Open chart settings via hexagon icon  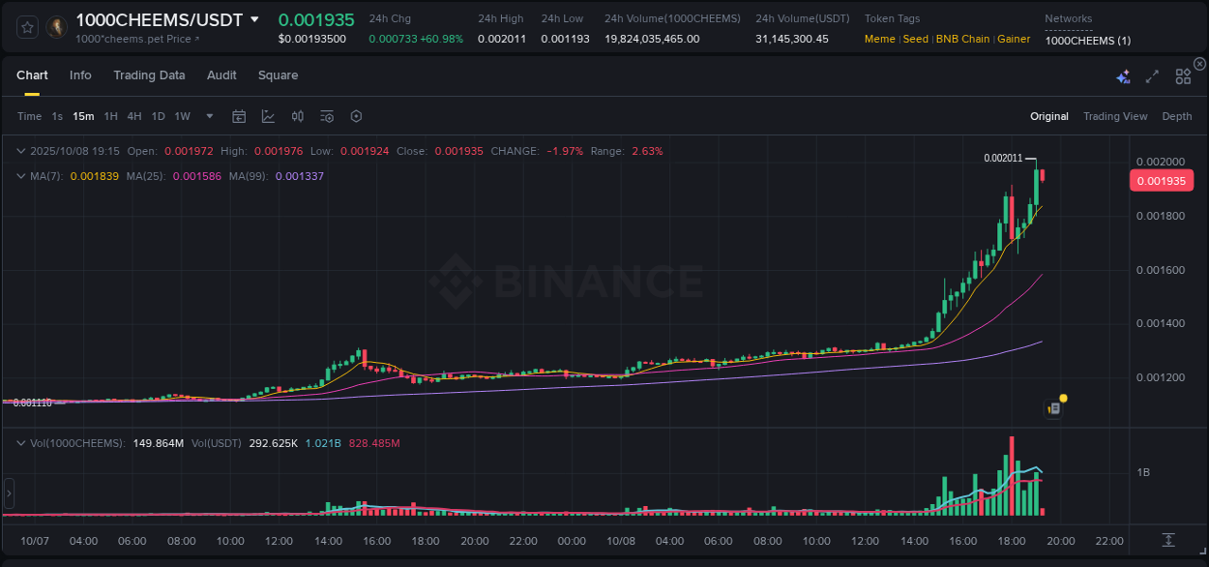356,116
